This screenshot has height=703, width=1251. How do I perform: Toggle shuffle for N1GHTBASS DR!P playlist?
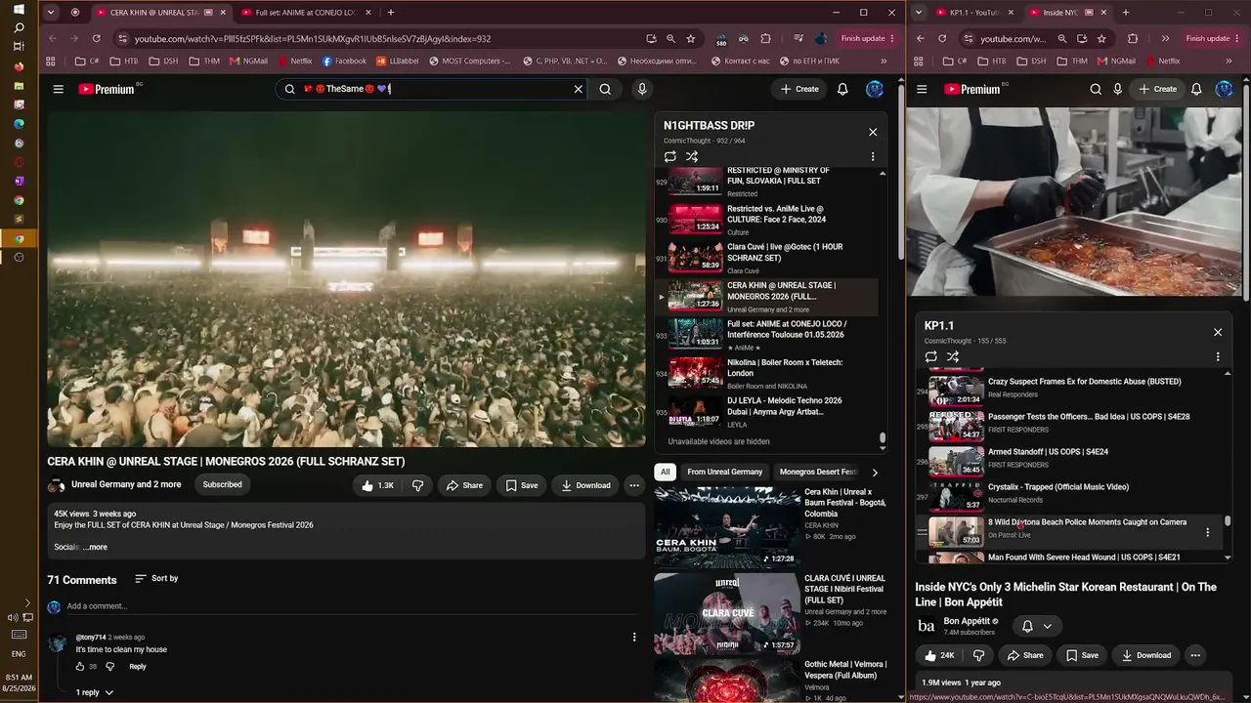[x=692, y=156]
